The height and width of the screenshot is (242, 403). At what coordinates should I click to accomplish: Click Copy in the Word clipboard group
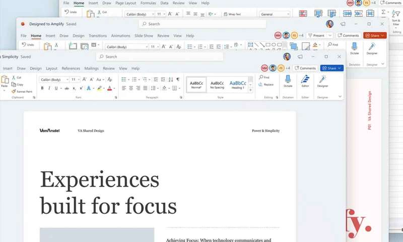pyautogui.click(x=18, y=84)
